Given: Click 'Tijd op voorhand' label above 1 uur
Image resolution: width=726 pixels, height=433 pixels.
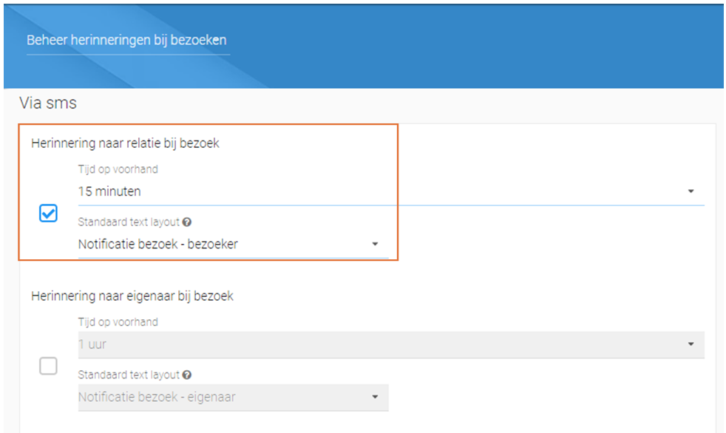Looking at the screenshot, I should point(118,322).
